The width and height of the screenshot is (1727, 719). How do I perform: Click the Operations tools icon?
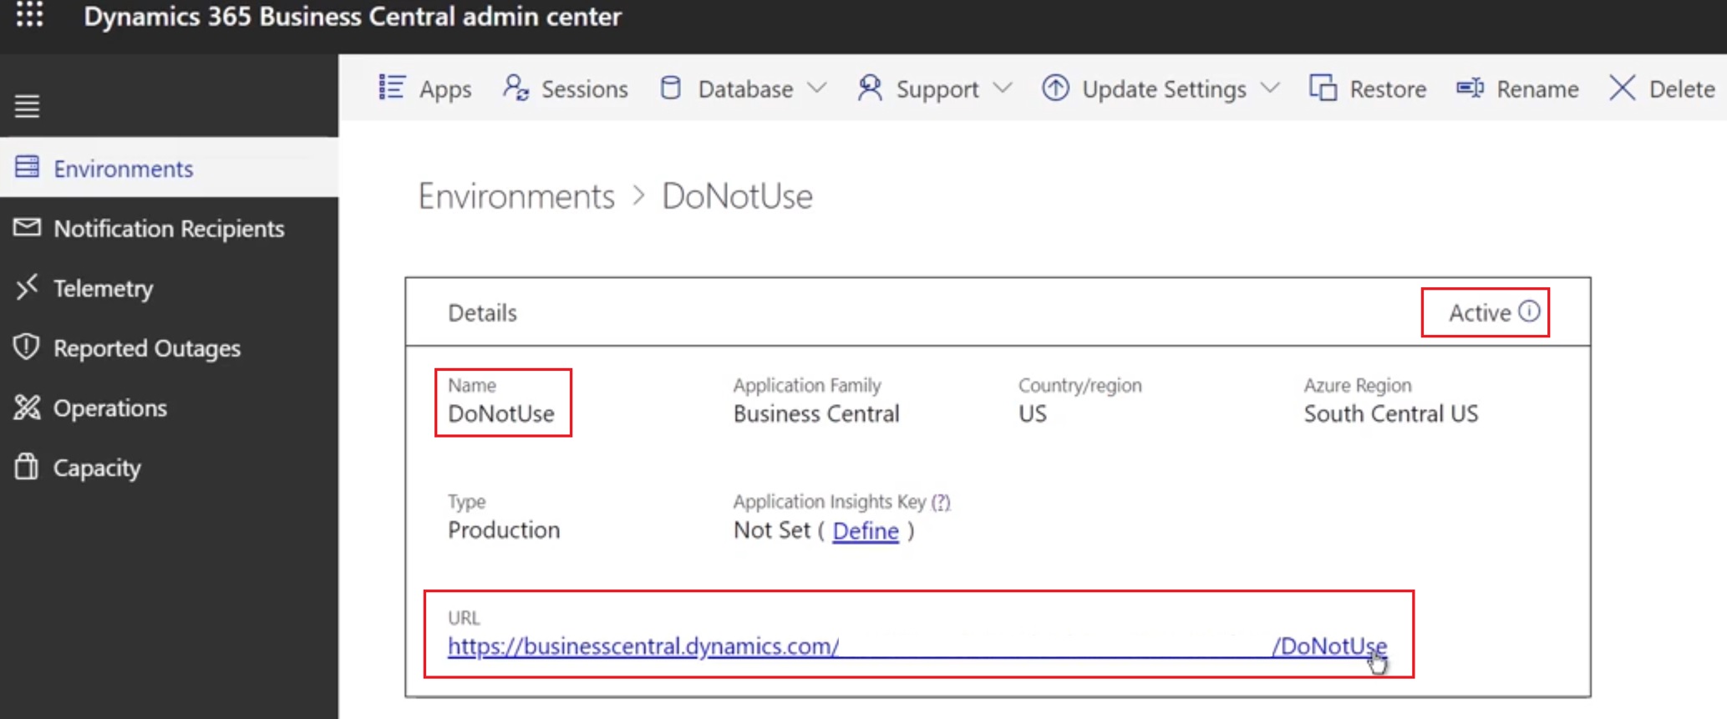tap(27, 408)
